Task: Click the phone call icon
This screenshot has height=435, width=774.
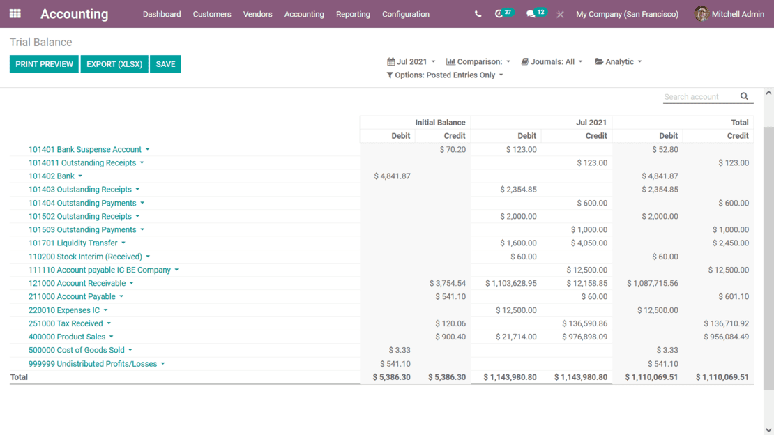Action: coord(478,14)
